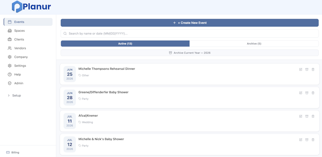Click the Planur logo
Image resolution: width=322 pixels, height=157 pixels.
31,6
